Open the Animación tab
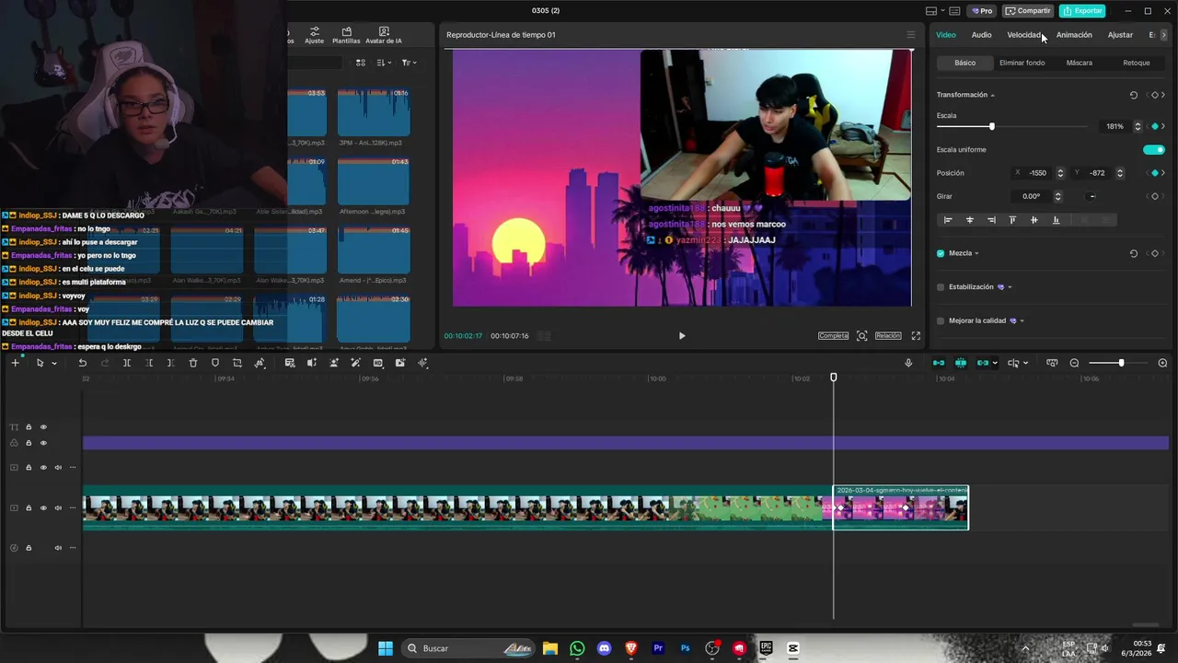 pos(1074,35)
